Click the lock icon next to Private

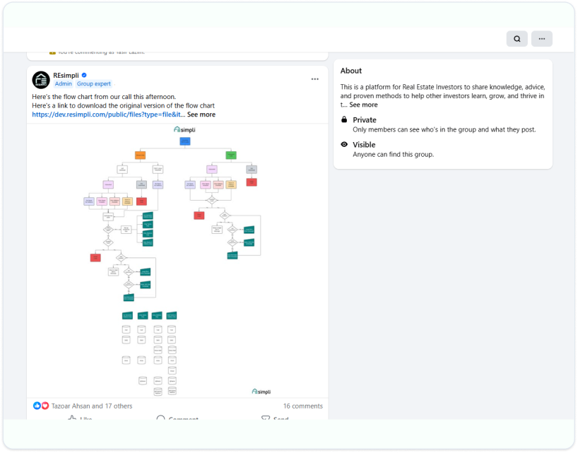[x=344, y=120]
